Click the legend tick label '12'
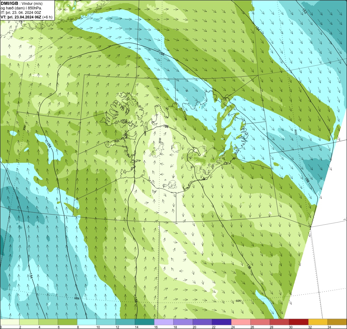Viewport: 347px width, 329px height. (117, 327)
